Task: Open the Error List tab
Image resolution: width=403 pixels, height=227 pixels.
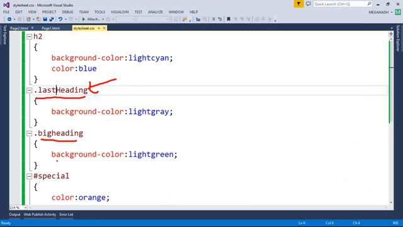Action: (66, 214)
